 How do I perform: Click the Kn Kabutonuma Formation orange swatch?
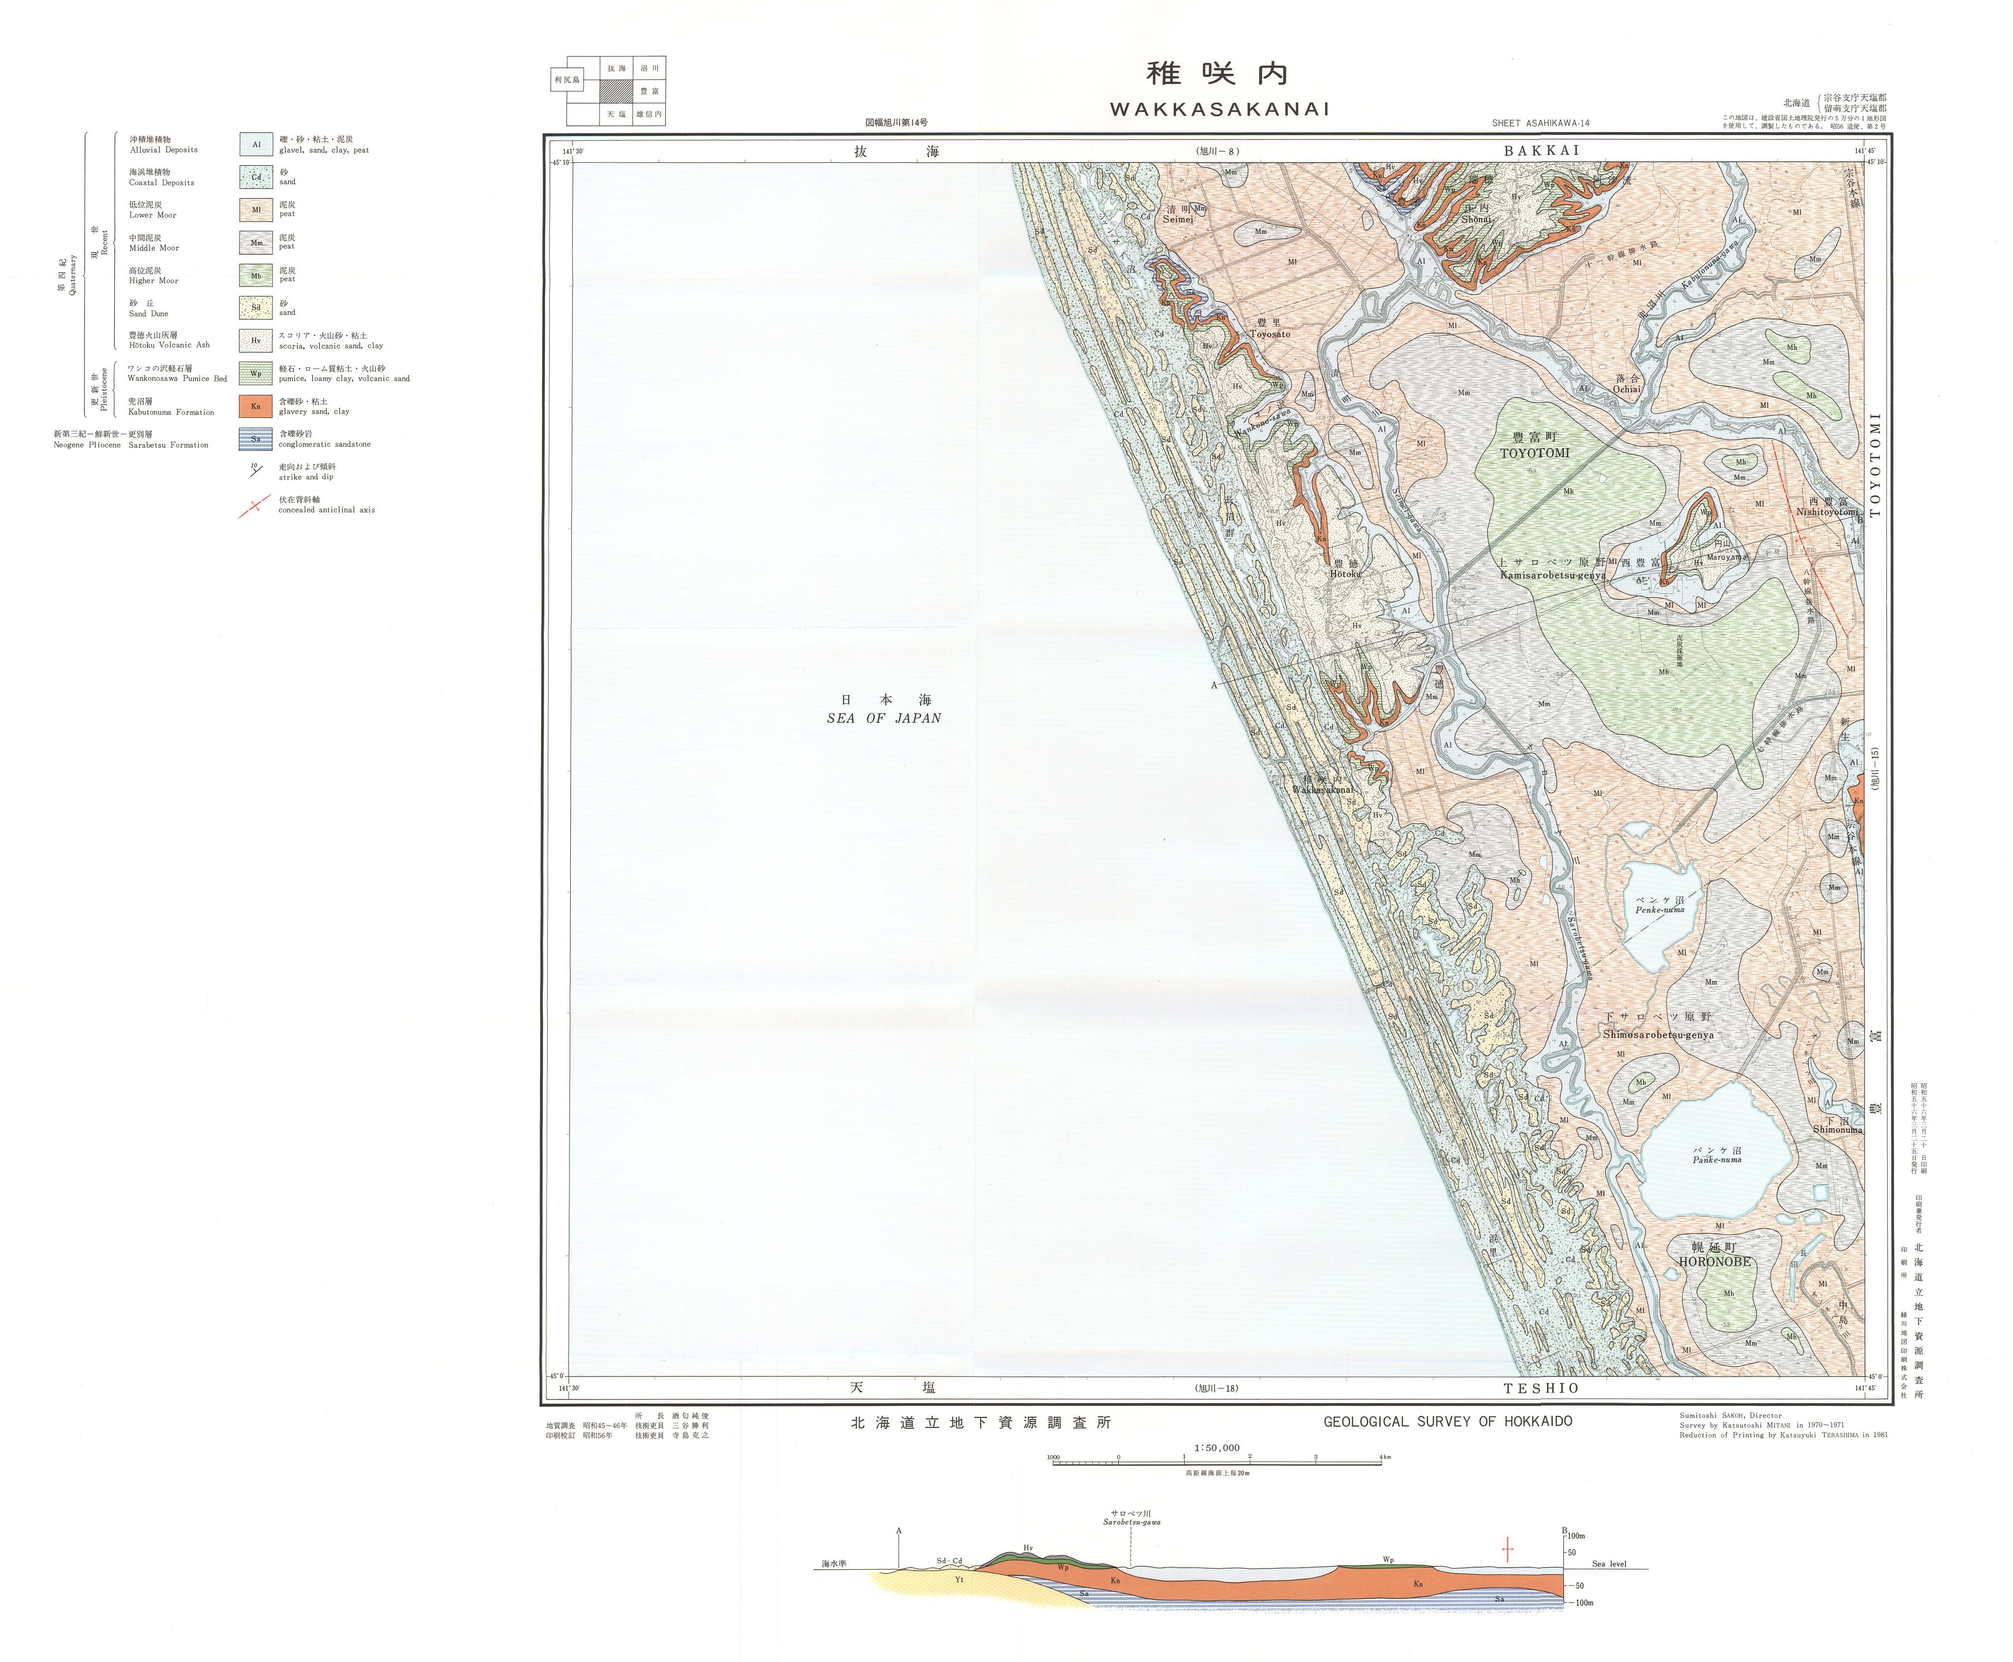pyautogui.click(x=256, y=406)
